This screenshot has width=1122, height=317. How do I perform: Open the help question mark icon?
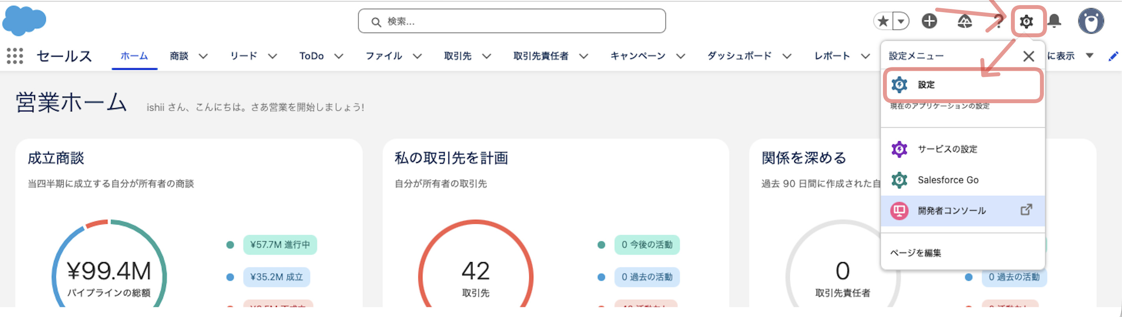pos(998,21)
